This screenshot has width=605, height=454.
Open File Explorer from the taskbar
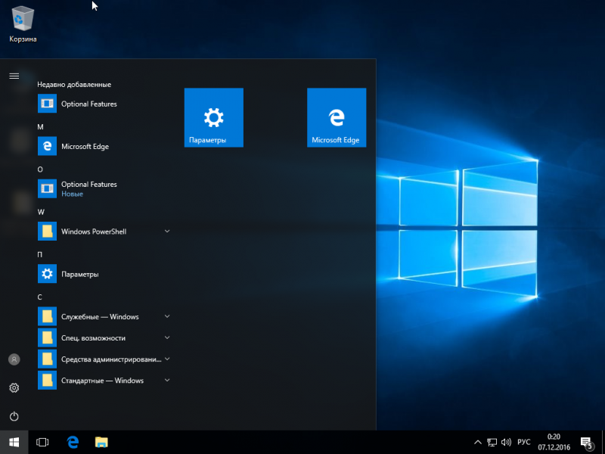point(101,442)
